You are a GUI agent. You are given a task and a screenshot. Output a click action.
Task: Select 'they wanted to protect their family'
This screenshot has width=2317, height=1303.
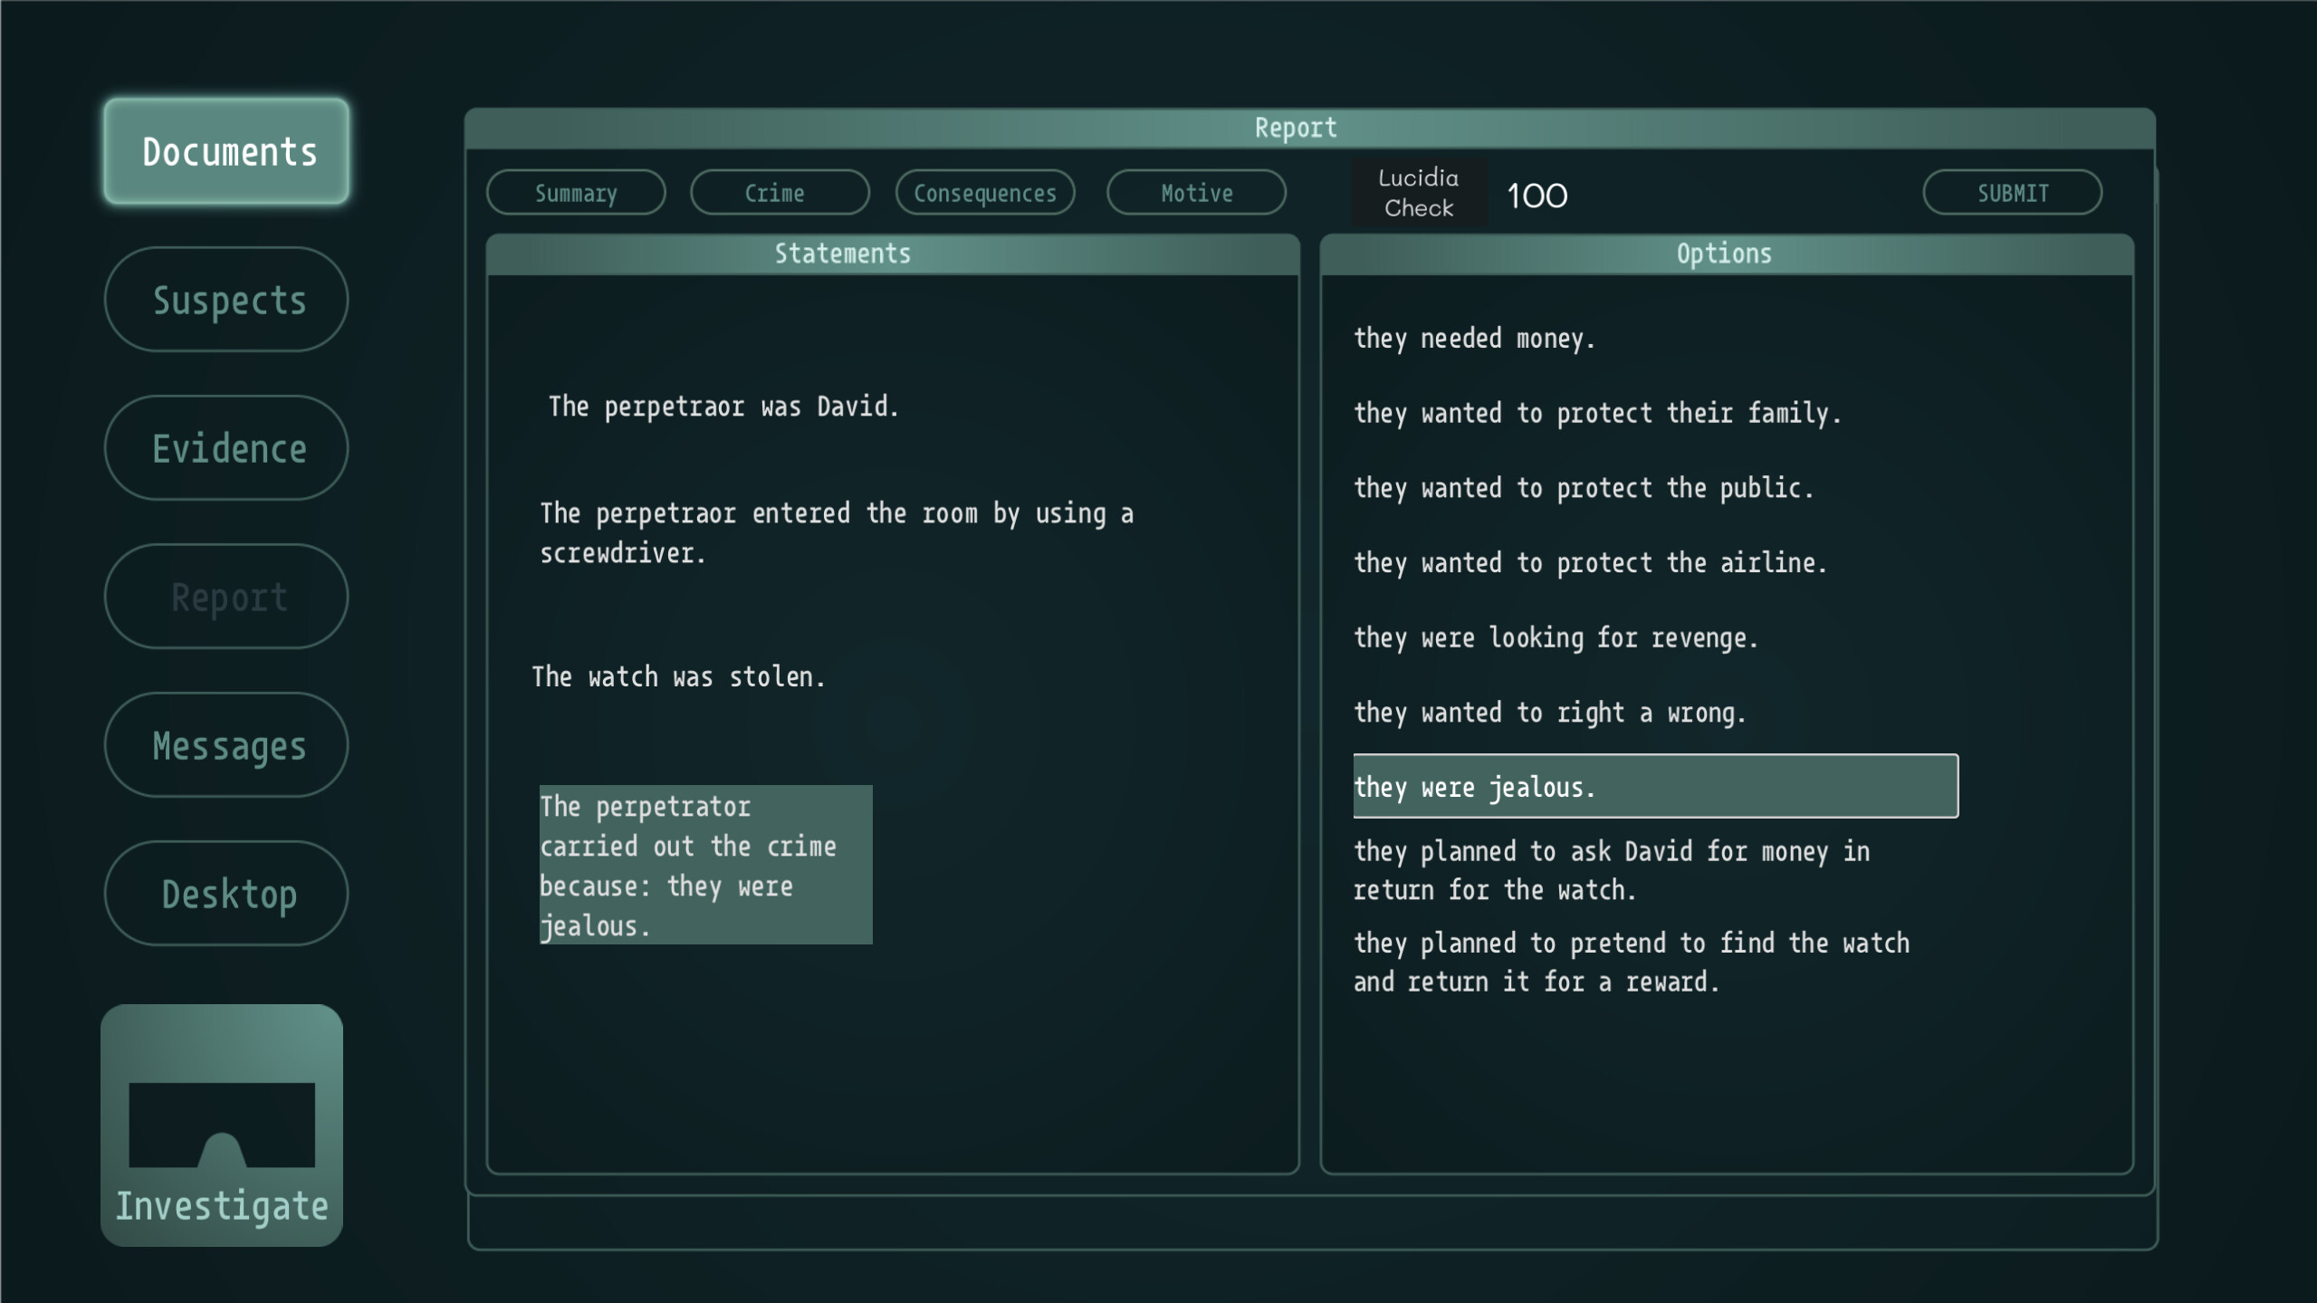click(1596, 412)
